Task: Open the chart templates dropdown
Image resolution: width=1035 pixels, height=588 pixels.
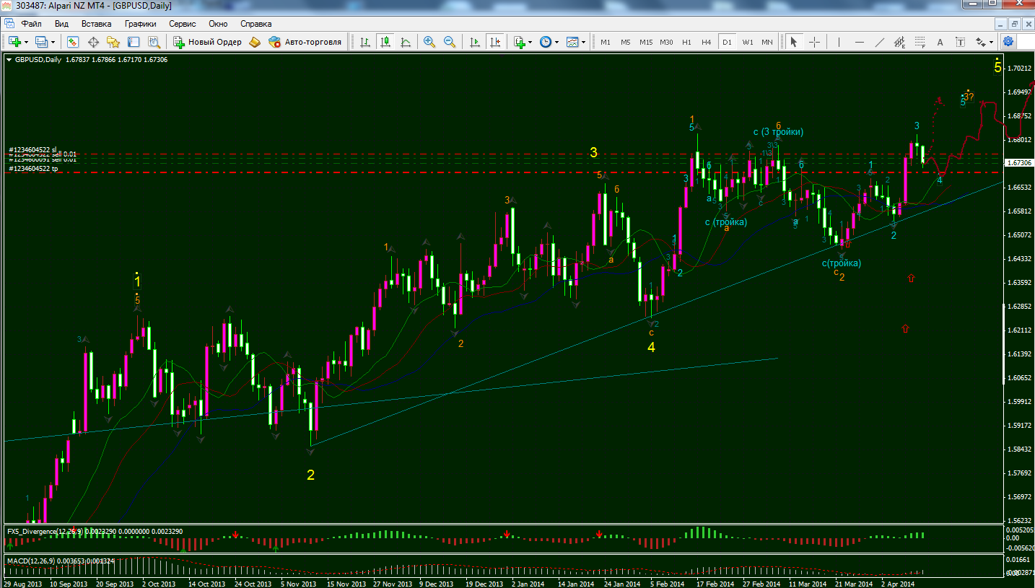Action: (x=583, y=42)
